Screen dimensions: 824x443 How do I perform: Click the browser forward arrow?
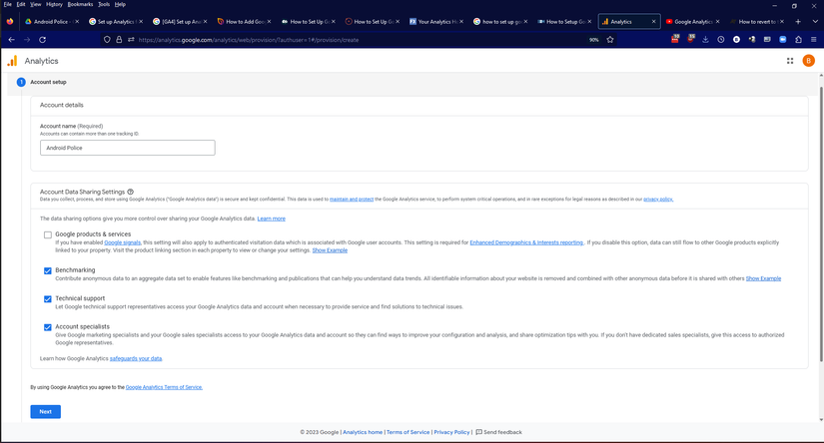coord(27,39)
